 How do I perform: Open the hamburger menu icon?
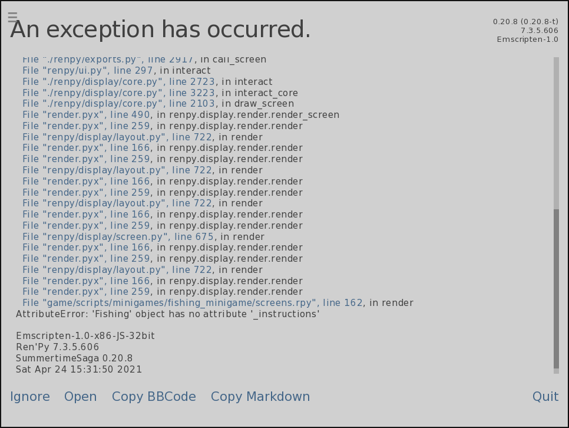pos(12,17)
